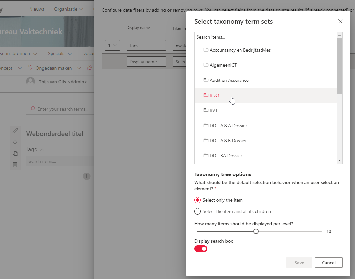355x279 pixels.
Task: Delete the web part using the trash icon
Action: point(15,164)
